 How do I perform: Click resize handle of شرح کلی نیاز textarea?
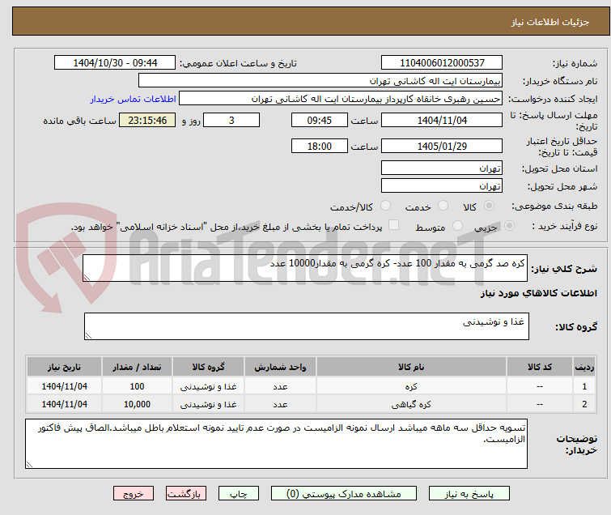pyautogui.click(x=87, y=278)
